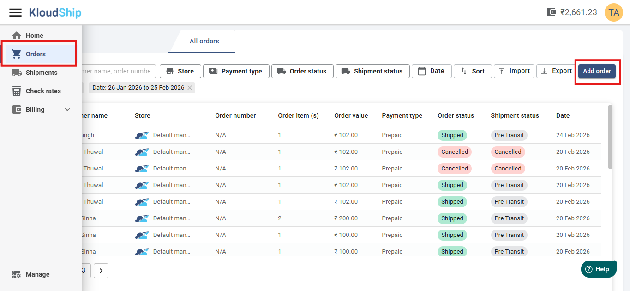Open the Payment type filter
The height and width of the screenshot is (291, 630).
[x=235, y=71]
